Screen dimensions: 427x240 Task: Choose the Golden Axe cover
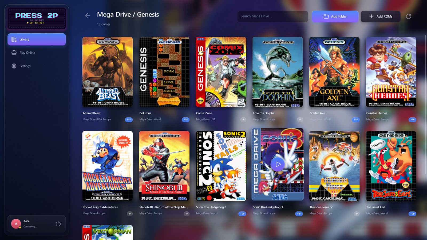pos(334,72)
